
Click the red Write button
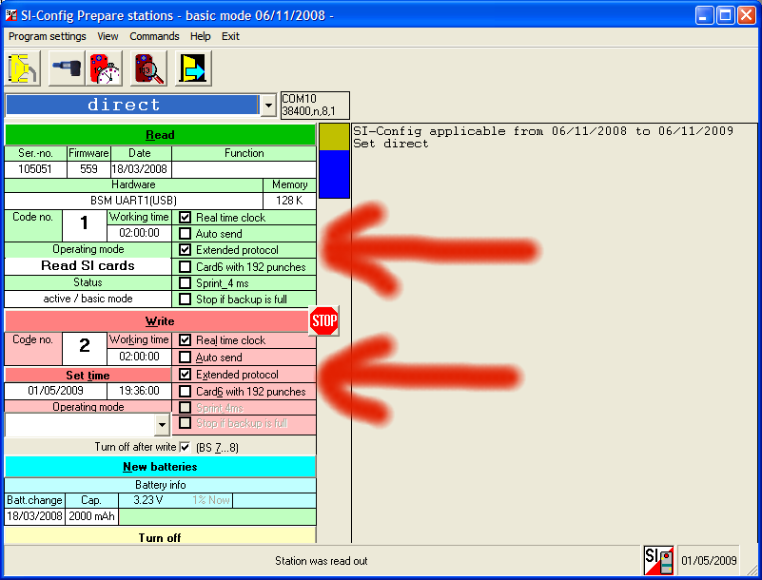tap(156, 321)
